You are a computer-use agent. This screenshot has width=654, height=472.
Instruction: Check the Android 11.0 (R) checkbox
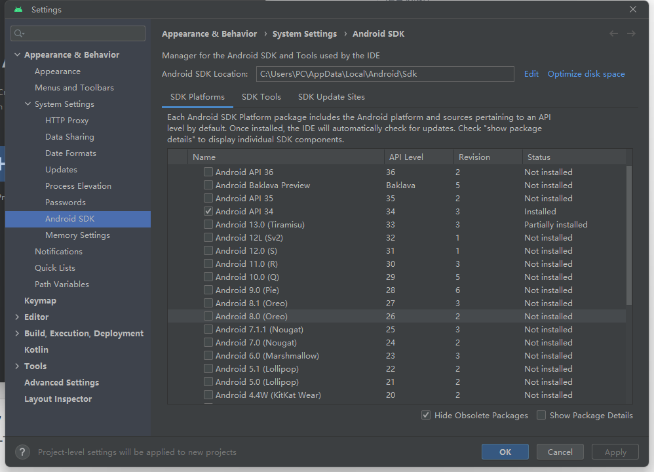coord(208,264)
